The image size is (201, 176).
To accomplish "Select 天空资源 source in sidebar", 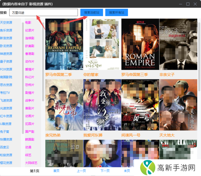I will [6, 23].
